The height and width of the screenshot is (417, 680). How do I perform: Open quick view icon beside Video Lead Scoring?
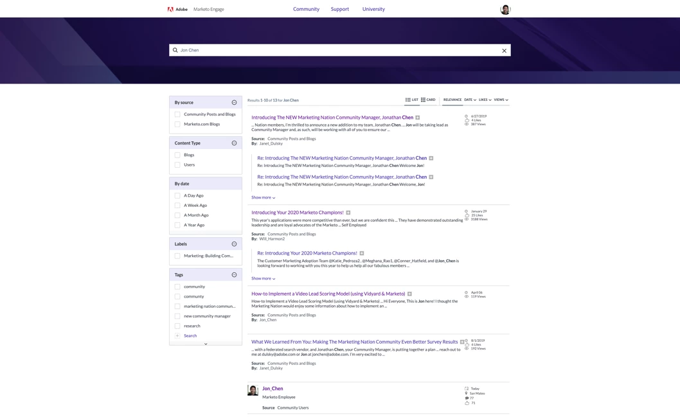point(409,294)
